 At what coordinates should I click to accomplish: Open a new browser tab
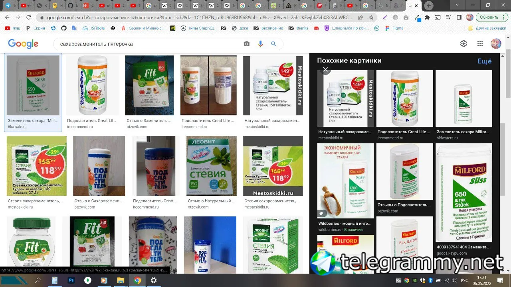pos(429,6)
